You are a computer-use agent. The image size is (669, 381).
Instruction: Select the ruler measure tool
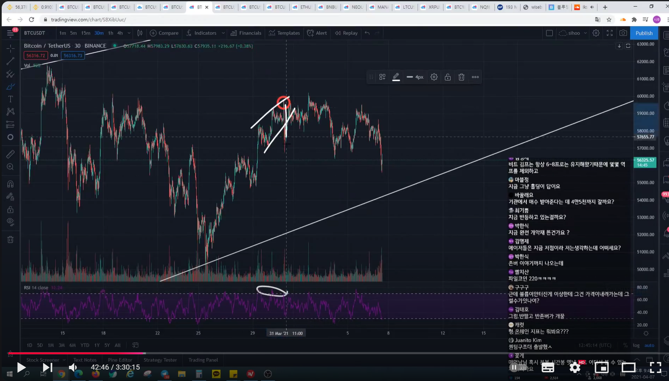[x=11, y=154]
